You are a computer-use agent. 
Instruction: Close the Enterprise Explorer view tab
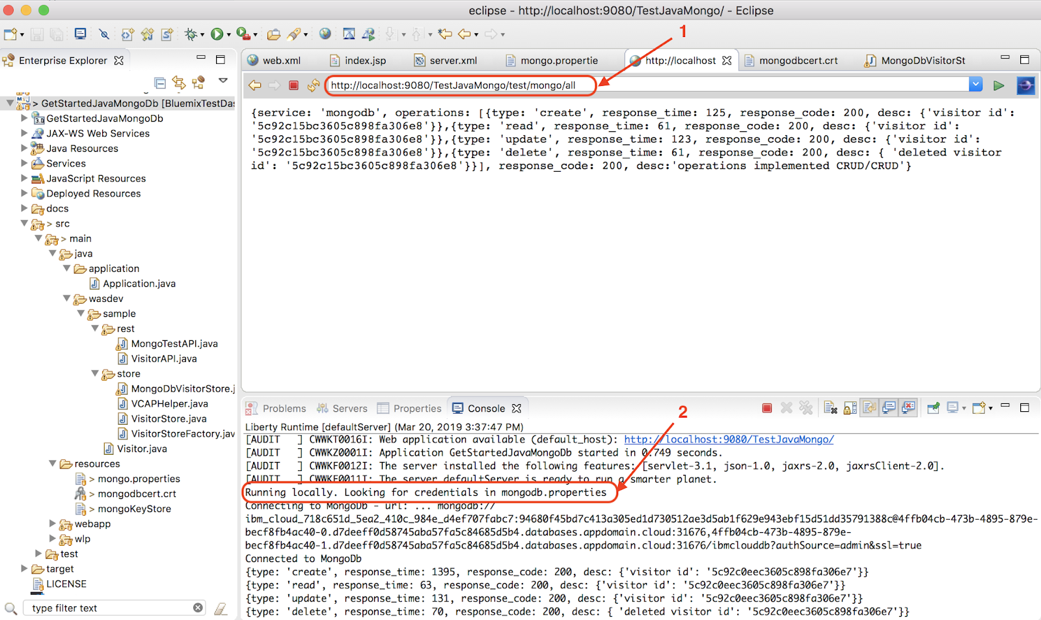coord(119,61)
